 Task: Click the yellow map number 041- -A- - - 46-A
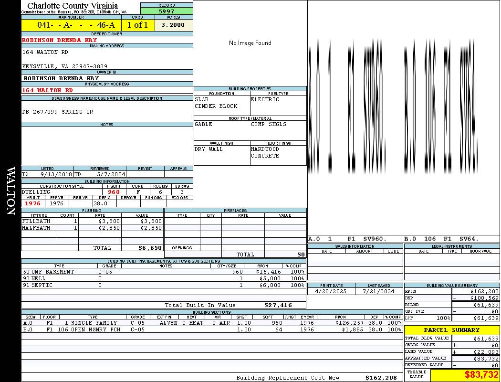pos(71,25)
